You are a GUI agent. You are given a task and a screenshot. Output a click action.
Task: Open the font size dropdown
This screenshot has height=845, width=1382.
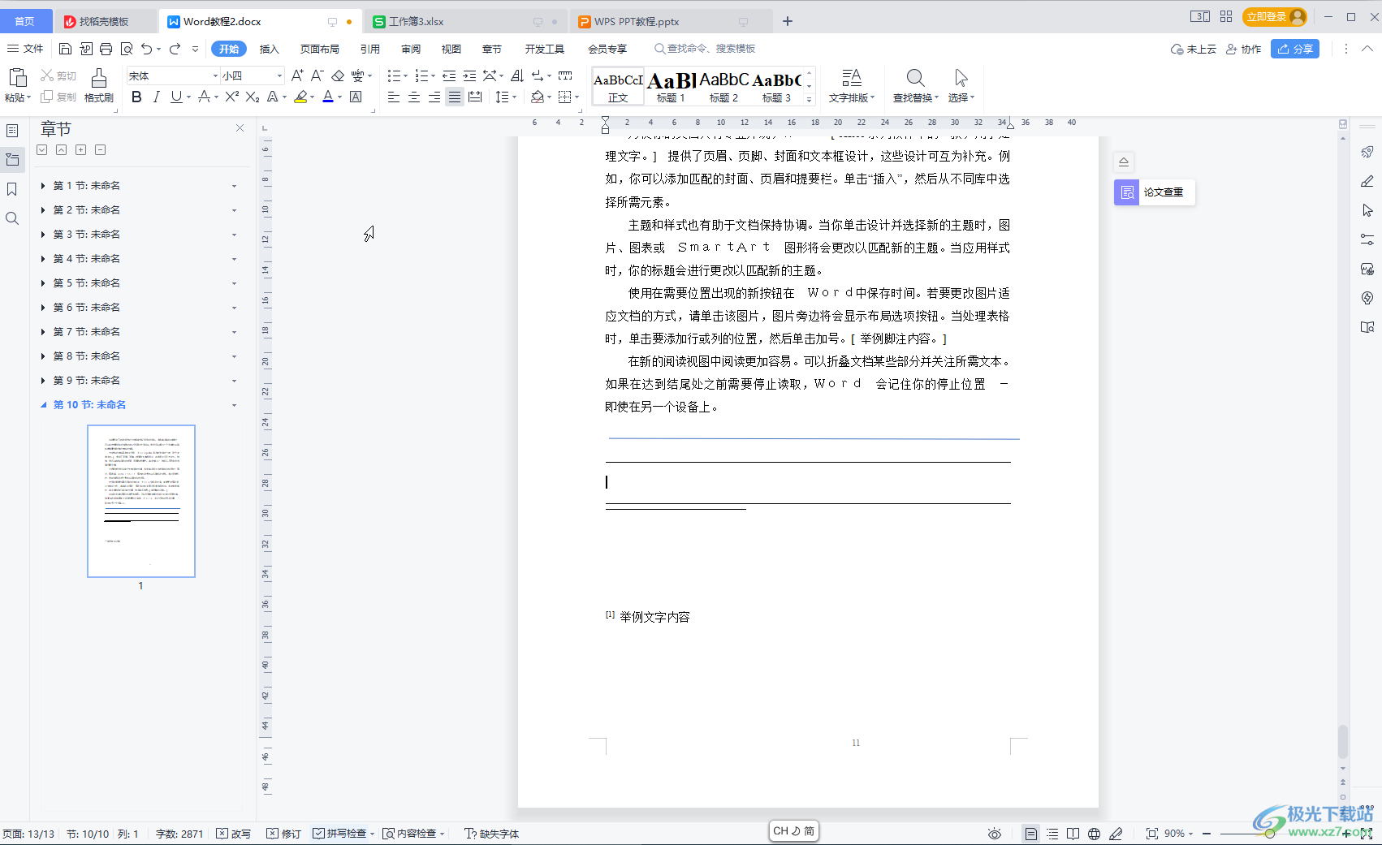pos(279,75)
